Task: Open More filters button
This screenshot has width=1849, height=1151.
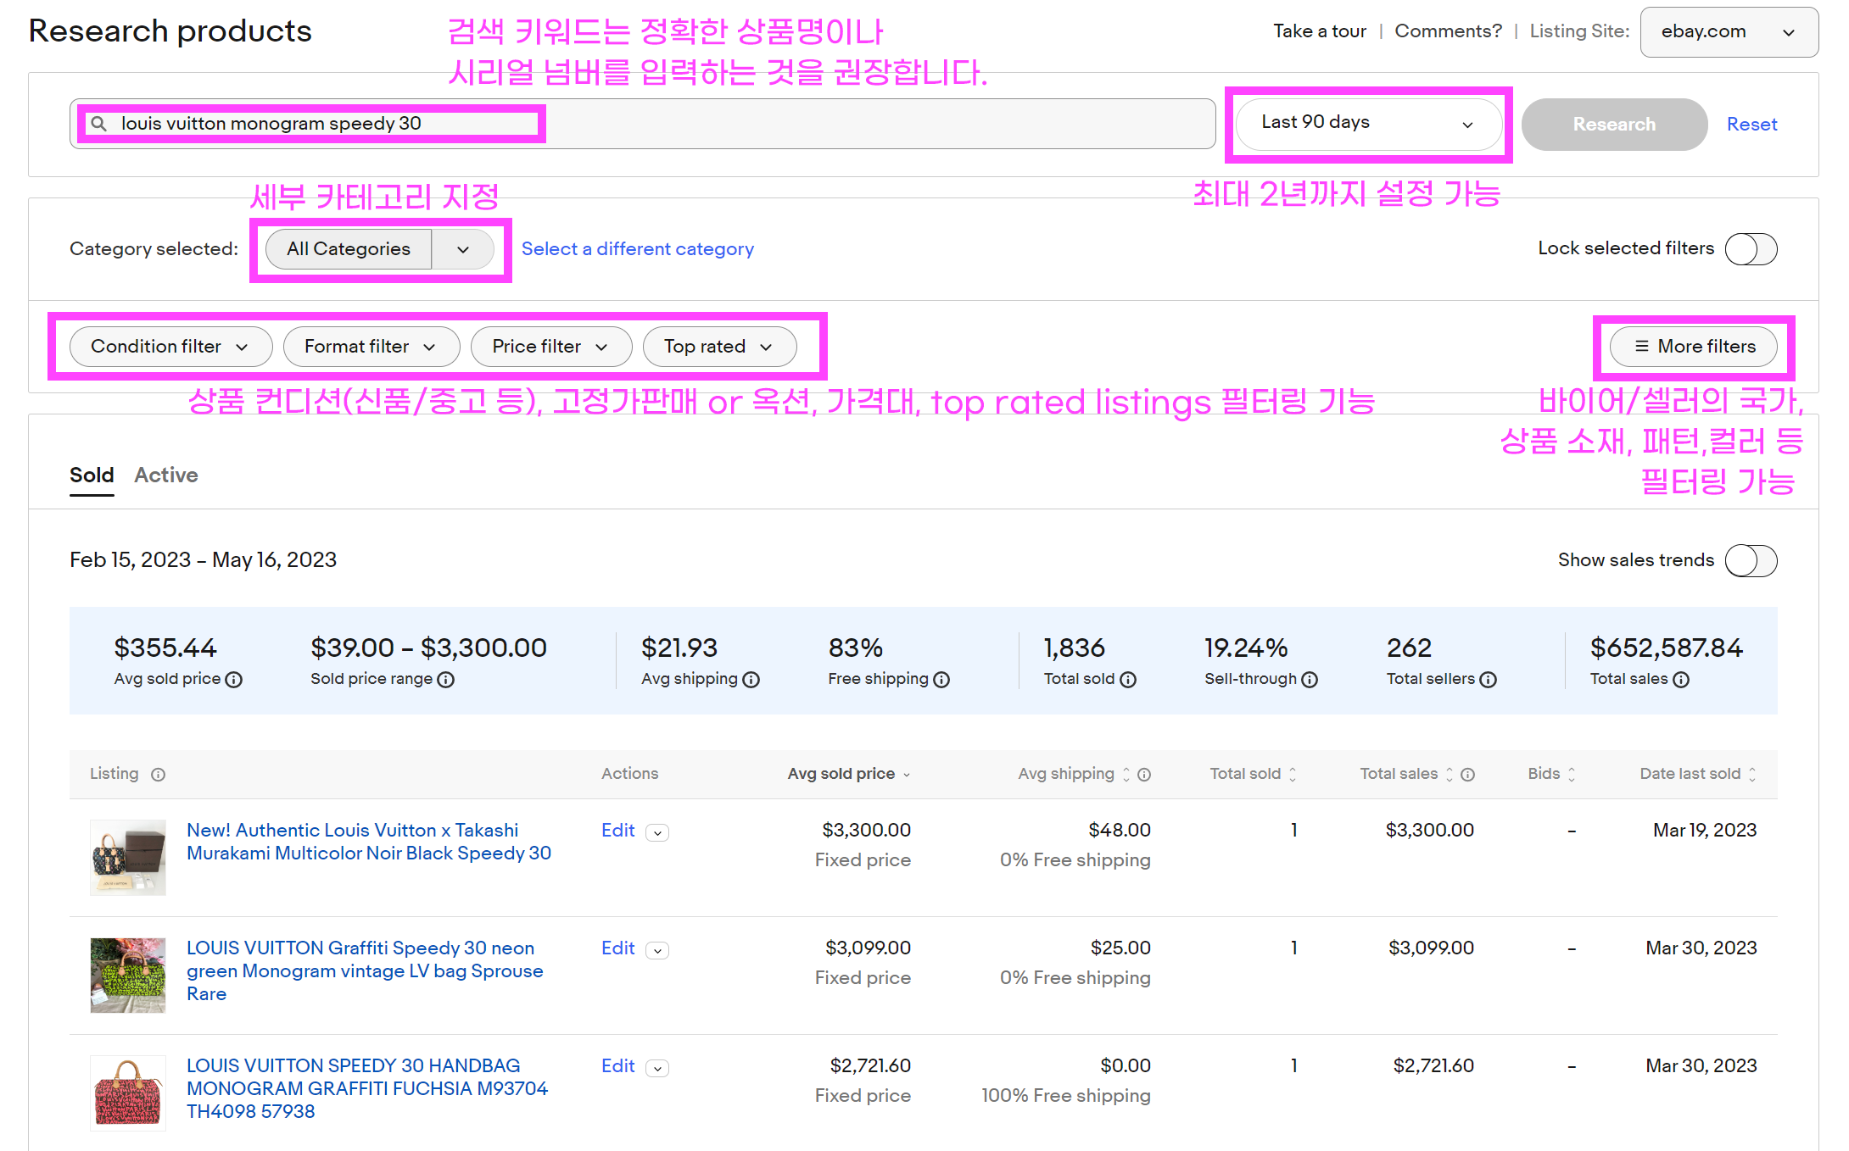Action: pyautogui.click(x=1694, y=347)
